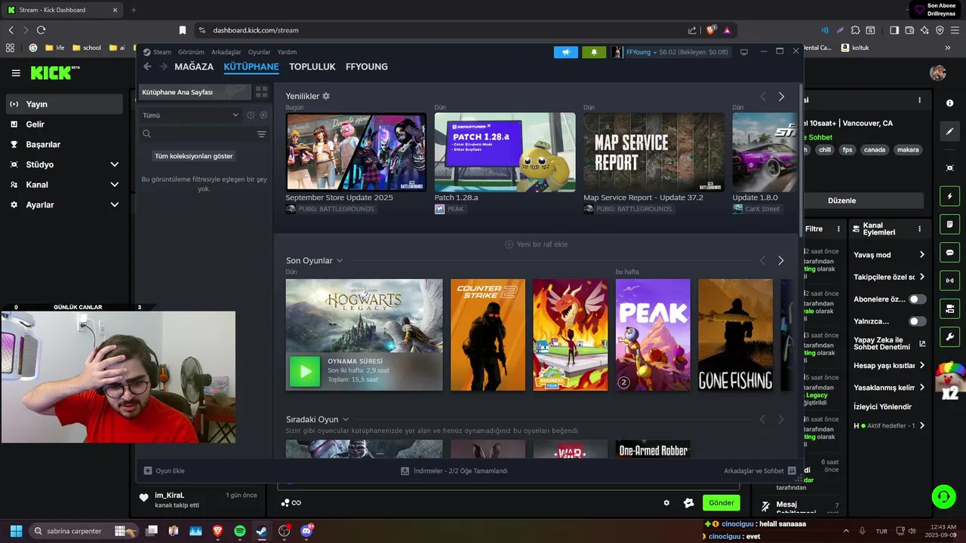The image size is (966, 543).
Task: Click the library search field
Action: pos(196,134)
